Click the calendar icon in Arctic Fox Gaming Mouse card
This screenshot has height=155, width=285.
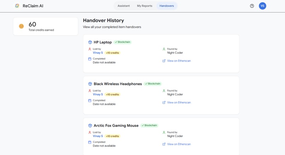click(89, 142)
